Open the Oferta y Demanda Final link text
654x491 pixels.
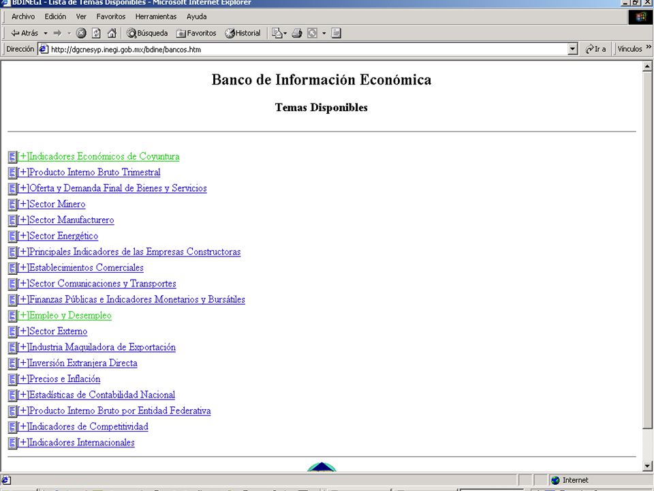click(x=118, y=188)
